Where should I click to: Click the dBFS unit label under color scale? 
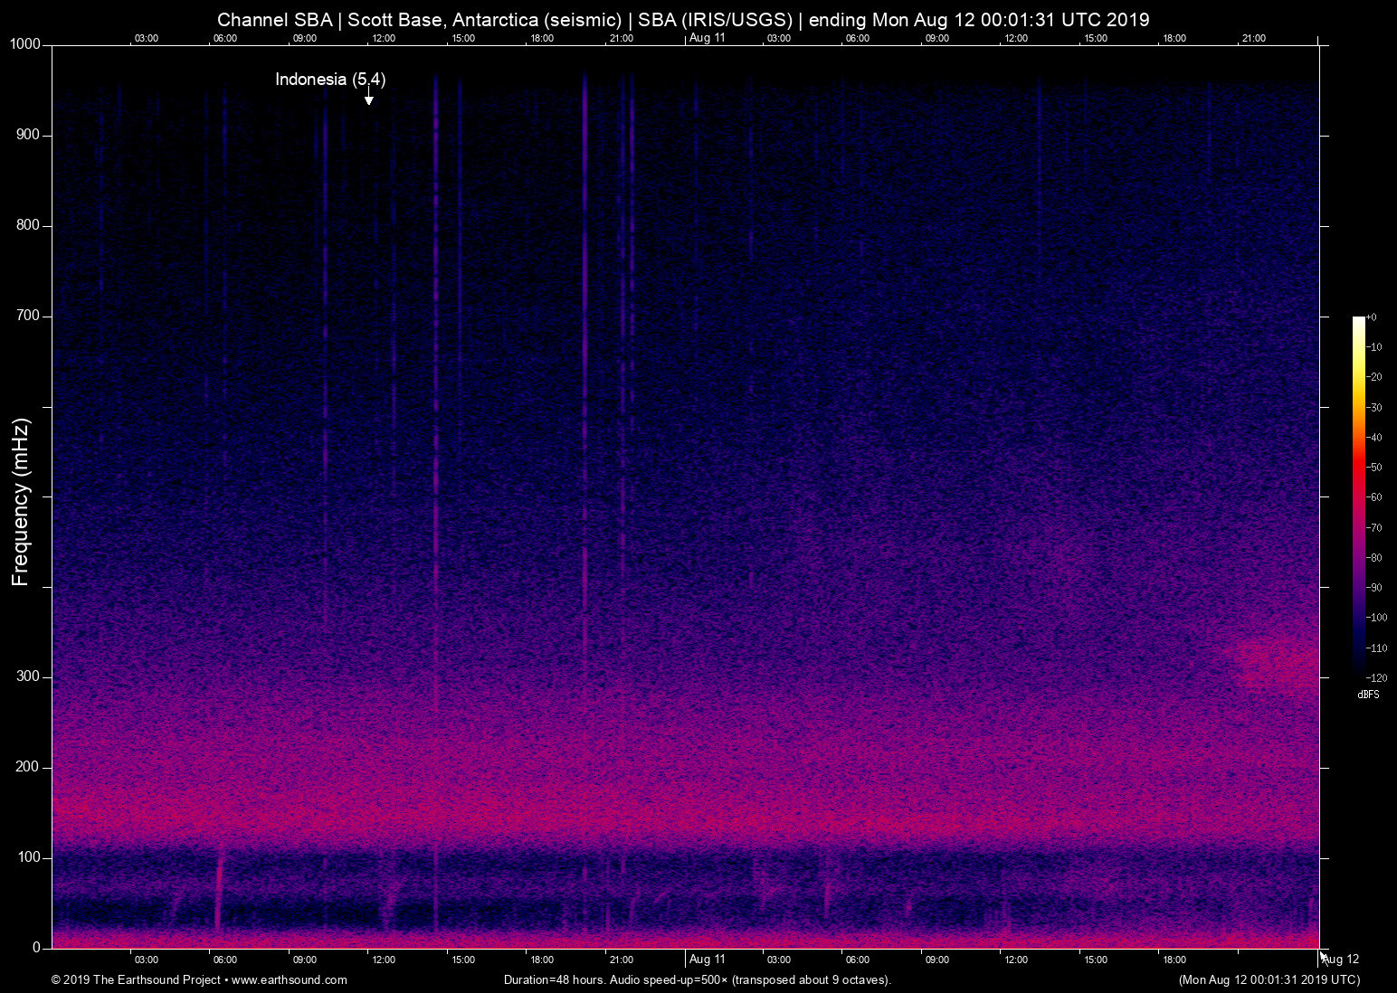[x=1368, y=695]
